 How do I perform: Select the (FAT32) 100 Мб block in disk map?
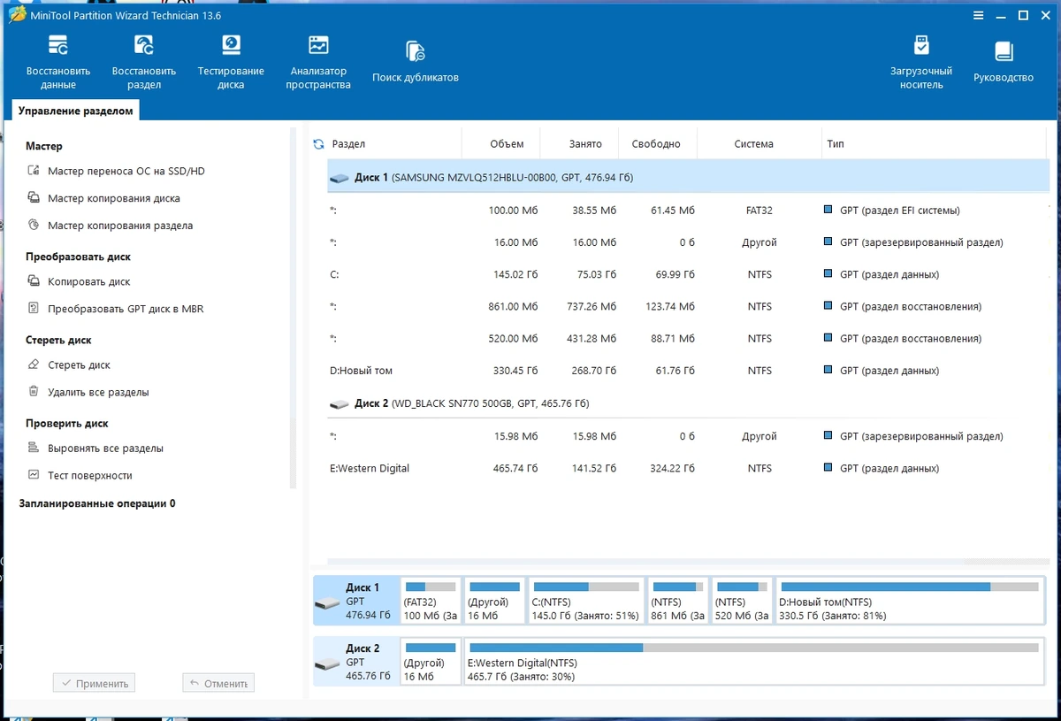tap(430, 601)
